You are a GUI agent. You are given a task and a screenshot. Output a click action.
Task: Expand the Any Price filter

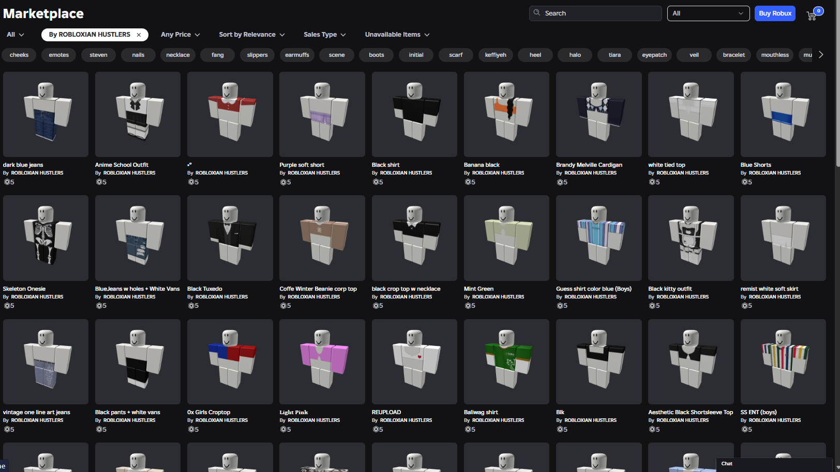pos(181,35)
